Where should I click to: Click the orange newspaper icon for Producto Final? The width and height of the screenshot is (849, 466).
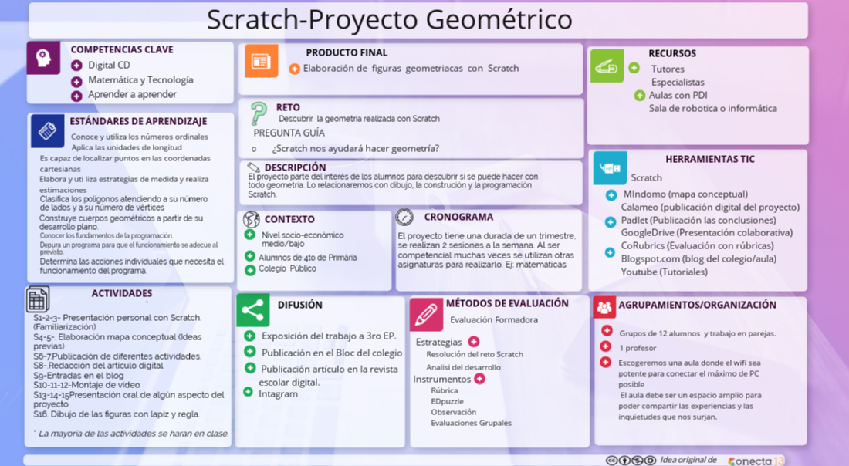point(261,61)
